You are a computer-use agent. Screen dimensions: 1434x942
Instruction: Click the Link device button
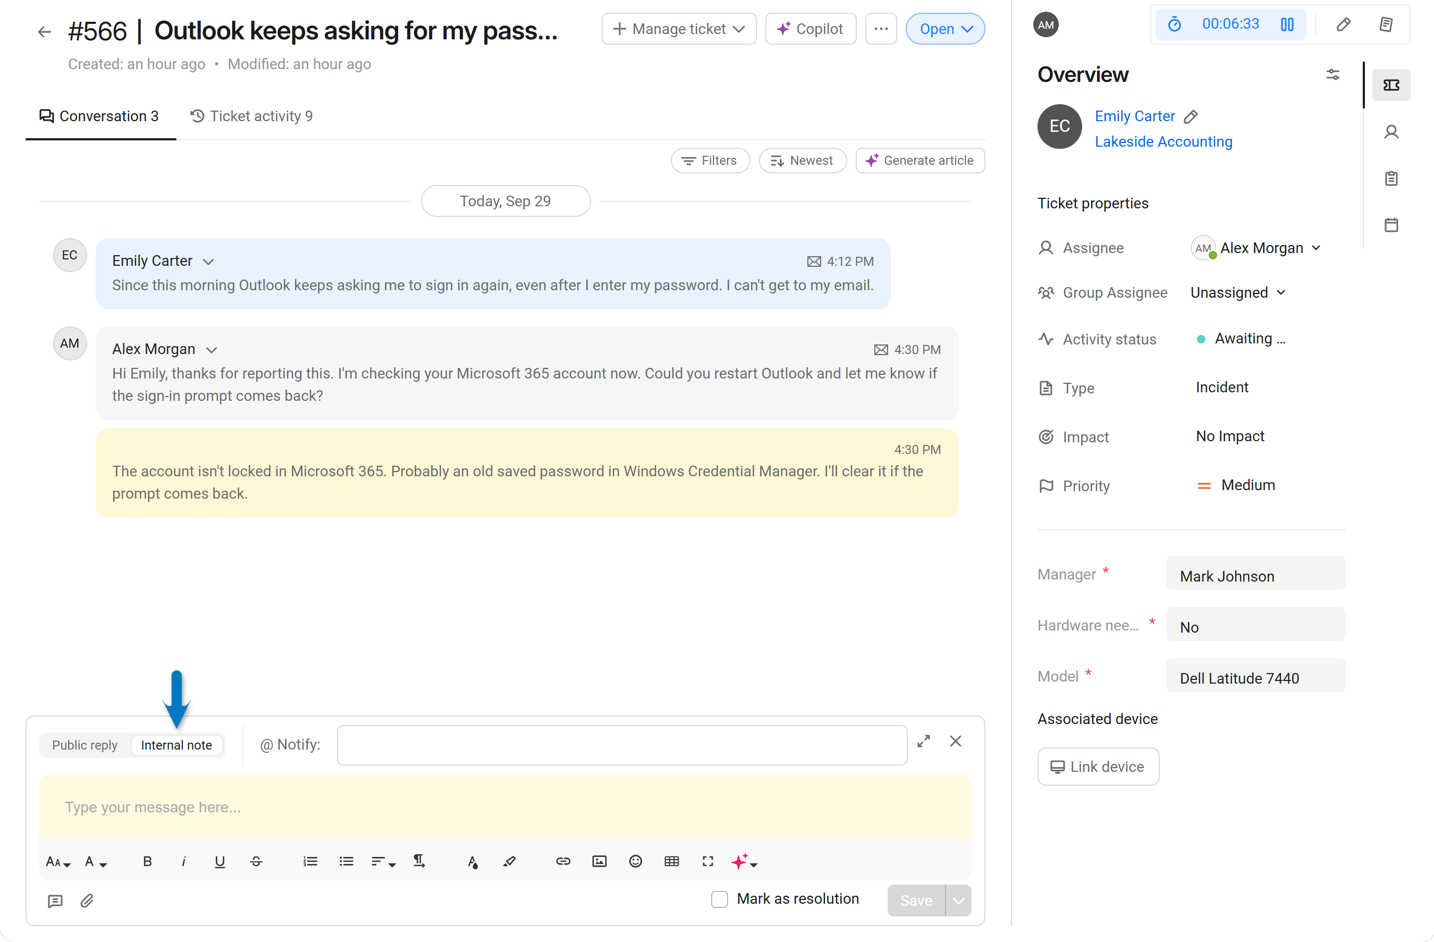pyautogui.click(x=1098, y=767)
